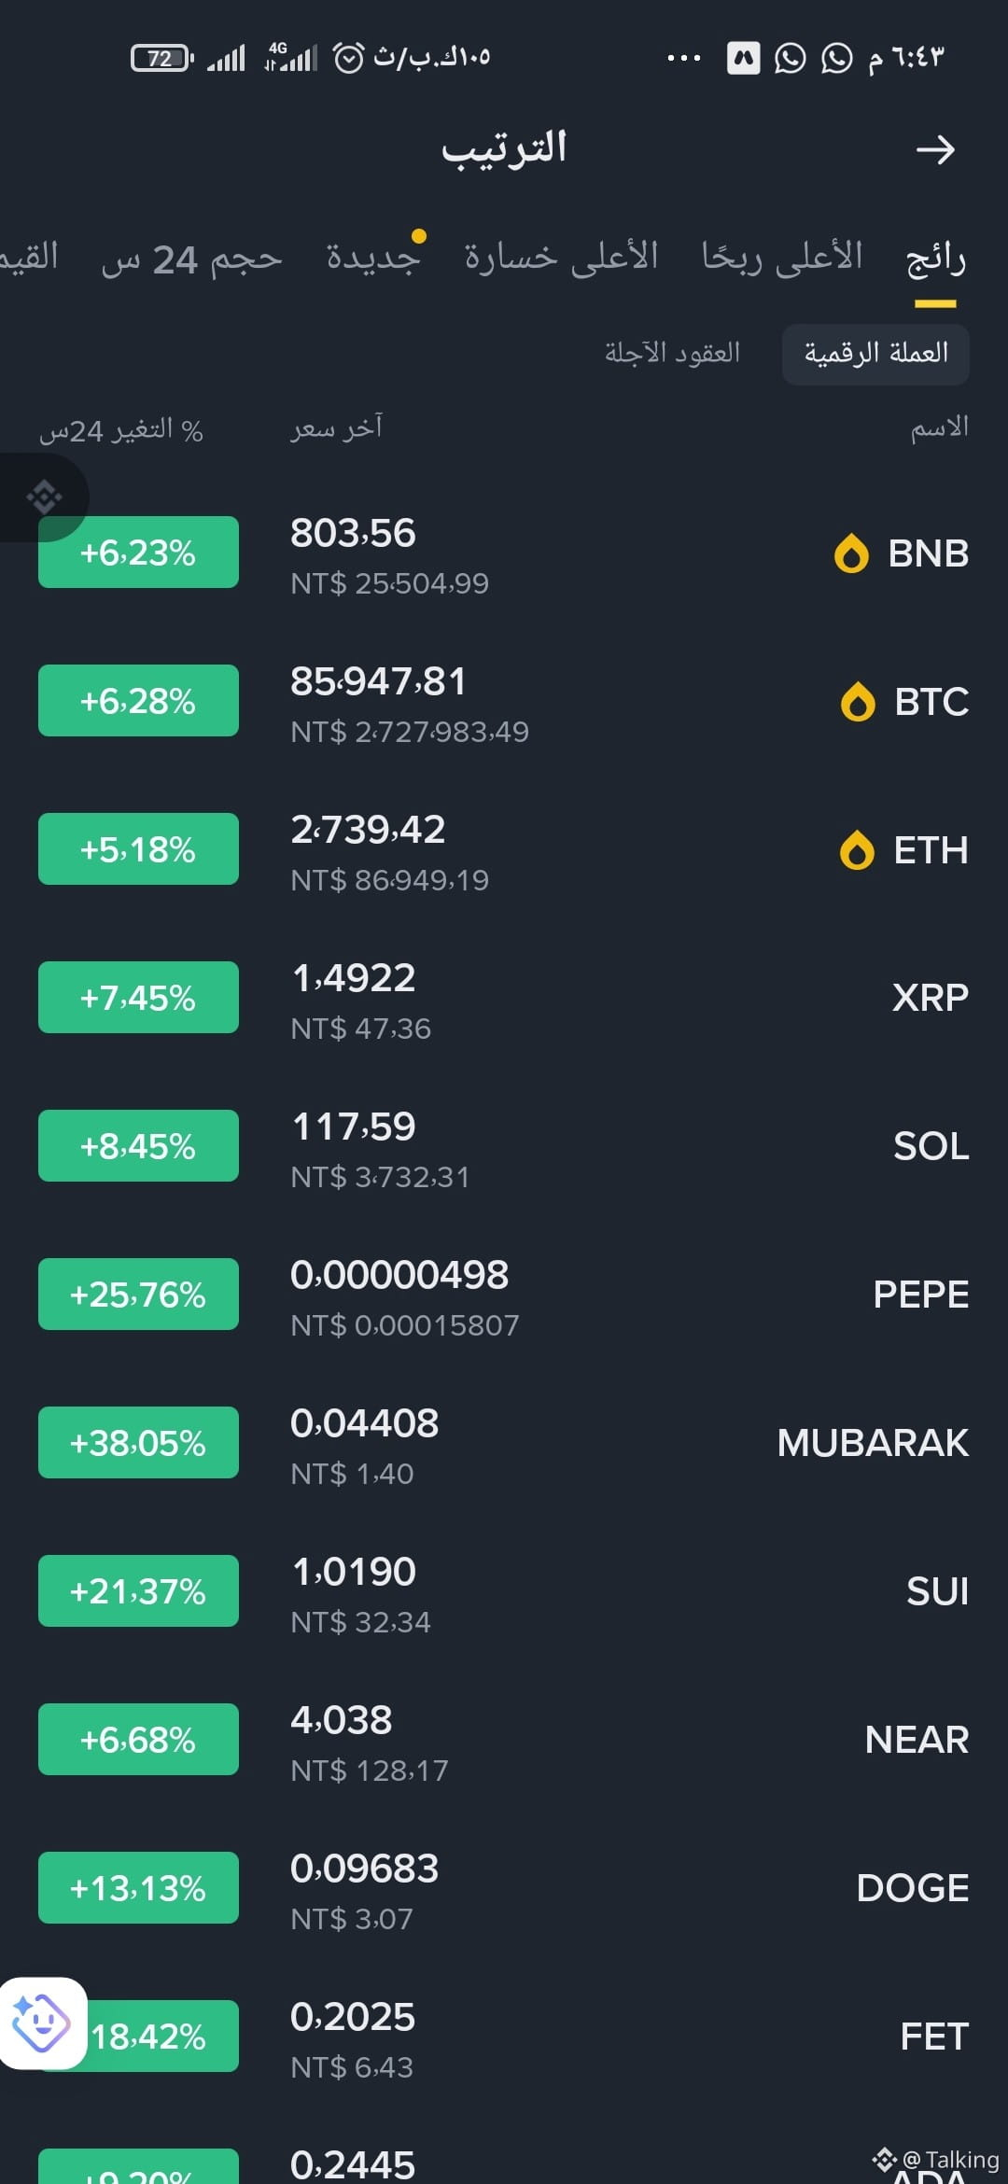Tap the MUBARAK +38,05% change badge
Viewport: 1008px width, 2184px height.
[x=138, y=1443]
